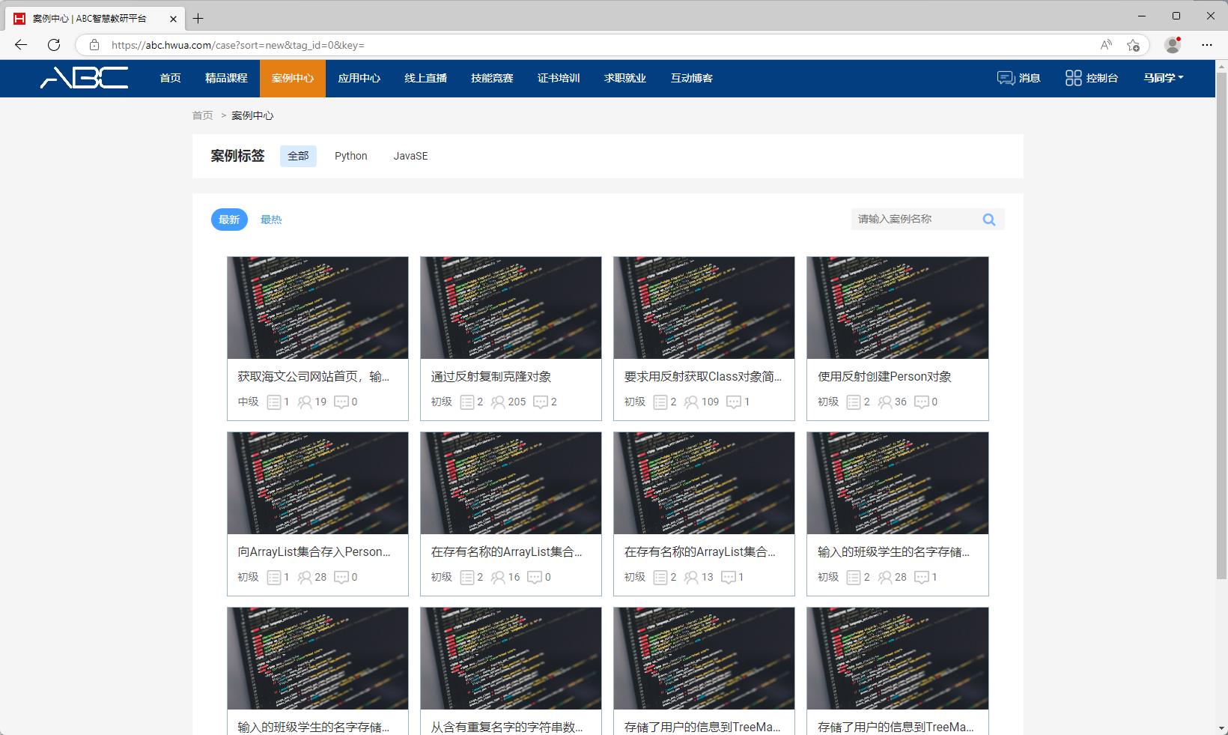Click the 案例标签 heading text
Viewport: 1228px width, 735px height.
[237, 156]
